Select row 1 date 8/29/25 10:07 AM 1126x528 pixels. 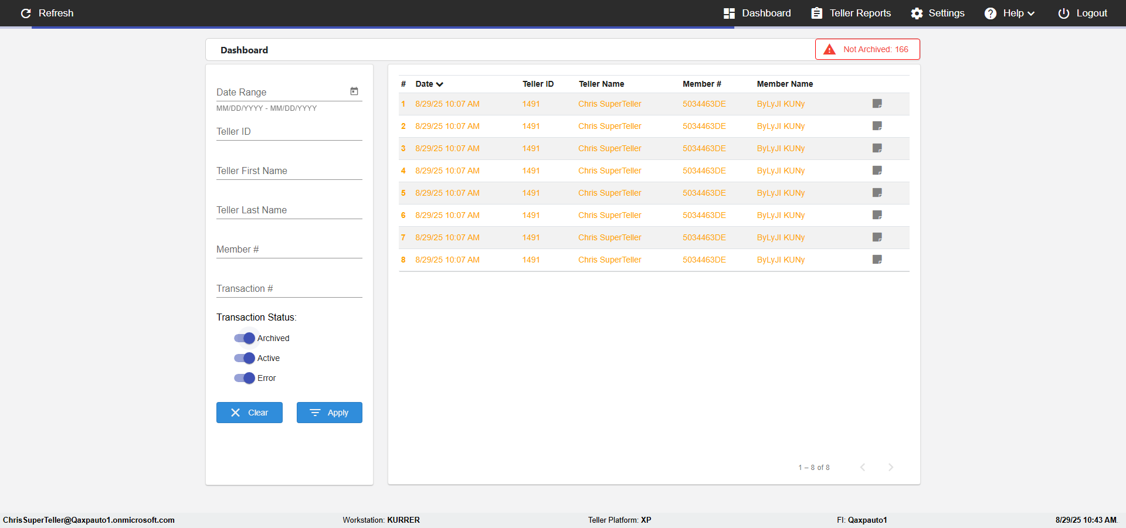point(447,104)
